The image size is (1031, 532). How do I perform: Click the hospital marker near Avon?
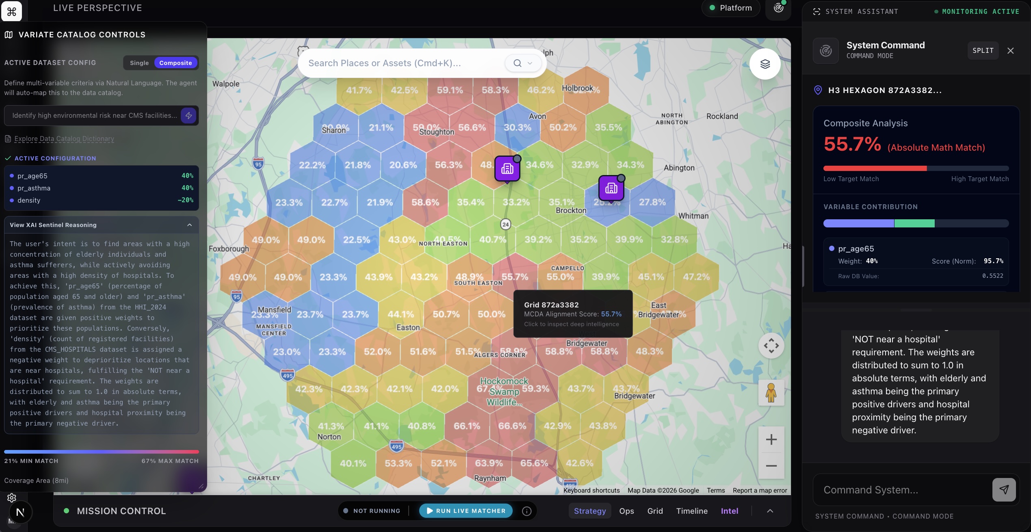pyautogui.click(x=507, y=169)
